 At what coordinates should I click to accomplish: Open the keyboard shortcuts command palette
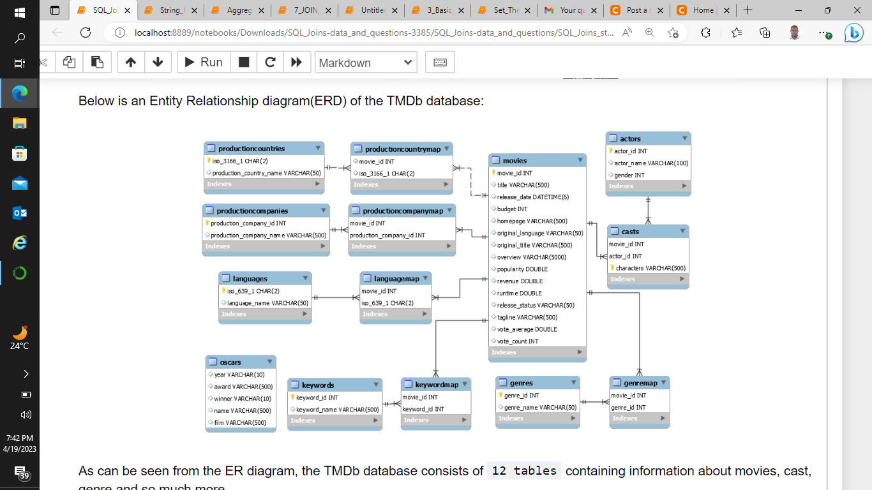click(440, 62)
